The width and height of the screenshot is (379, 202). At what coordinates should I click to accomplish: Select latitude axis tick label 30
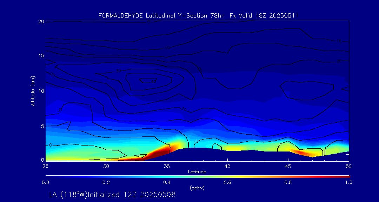coord(106,166)
